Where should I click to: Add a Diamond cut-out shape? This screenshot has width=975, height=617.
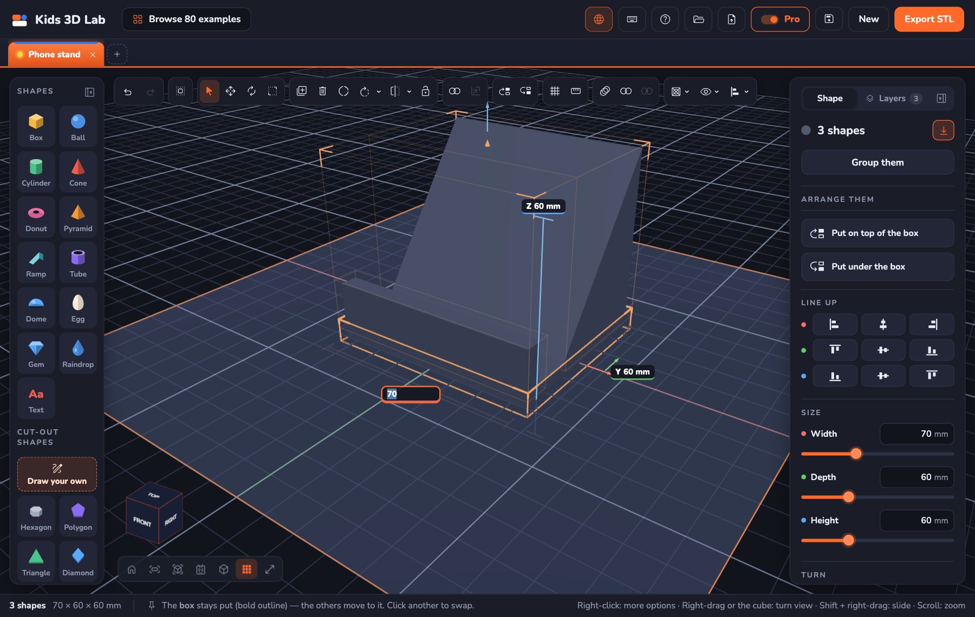[x=78, y=562]
